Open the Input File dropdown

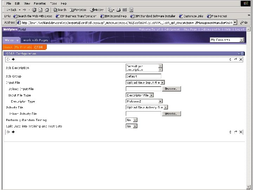pyautogui.click(x=145, y=83)
